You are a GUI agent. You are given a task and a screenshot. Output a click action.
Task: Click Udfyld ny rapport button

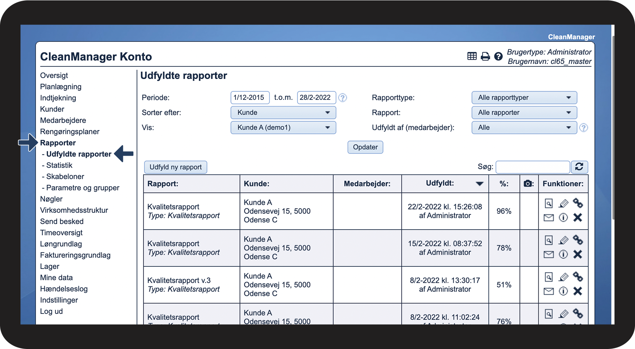(x=175, y=167)
